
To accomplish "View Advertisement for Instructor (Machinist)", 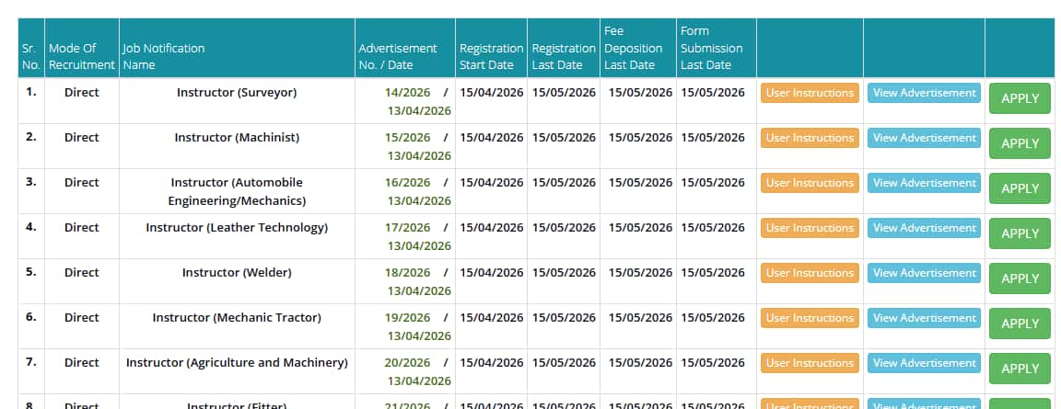I will coord(925,138).
